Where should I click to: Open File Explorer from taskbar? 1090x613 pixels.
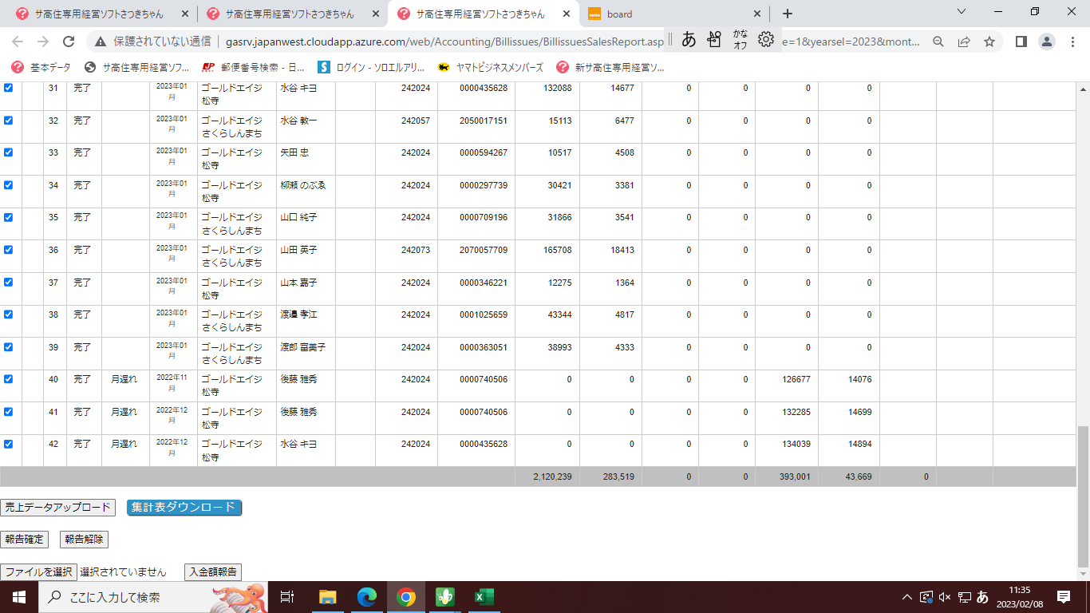click(327, 597)
